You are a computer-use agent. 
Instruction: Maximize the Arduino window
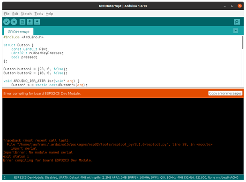click(232, 6)
